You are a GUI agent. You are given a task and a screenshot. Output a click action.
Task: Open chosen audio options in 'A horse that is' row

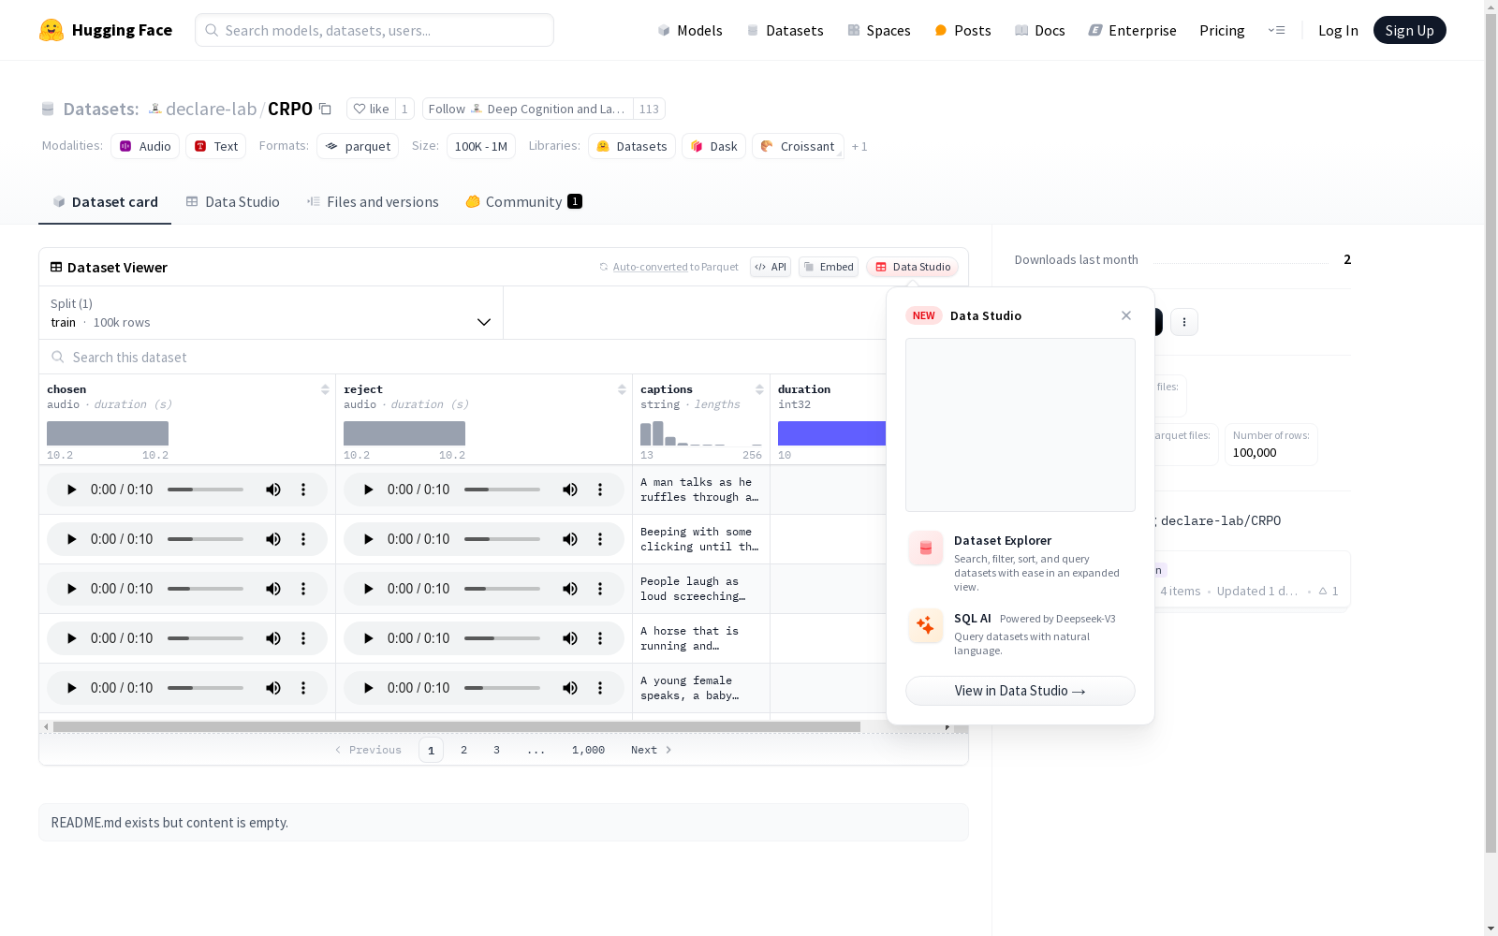tap(303, 638)
